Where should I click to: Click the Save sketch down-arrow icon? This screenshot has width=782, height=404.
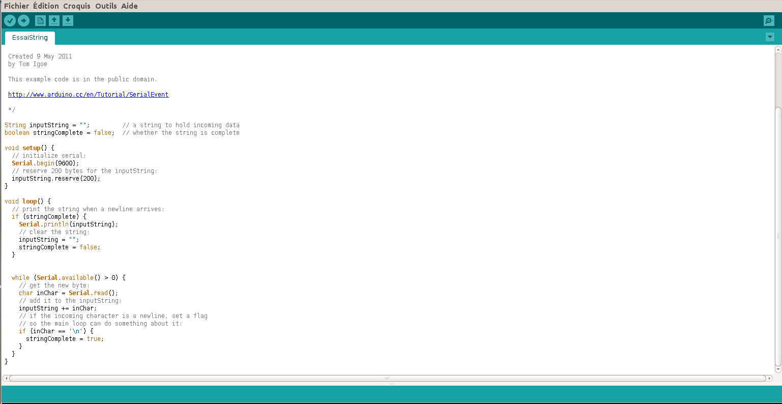click(68, 20)
